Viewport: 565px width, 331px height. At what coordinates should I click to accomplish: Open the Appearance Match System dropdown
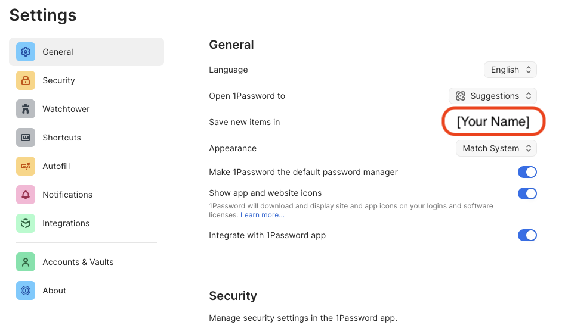pyautogui.click(x=496, y=148)
